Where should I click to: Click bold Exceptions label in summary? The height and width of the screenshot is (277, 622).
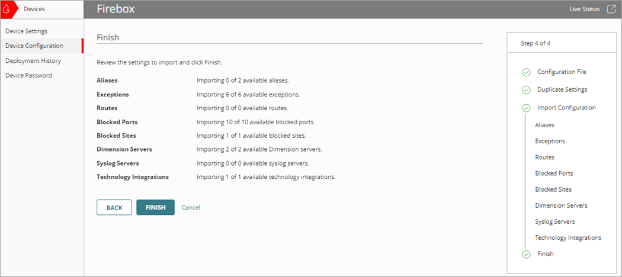[x=113, y=95]
